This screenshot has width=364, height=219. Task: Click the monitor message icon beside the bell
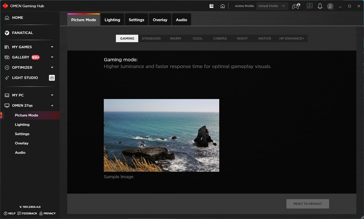click(309, 6)
